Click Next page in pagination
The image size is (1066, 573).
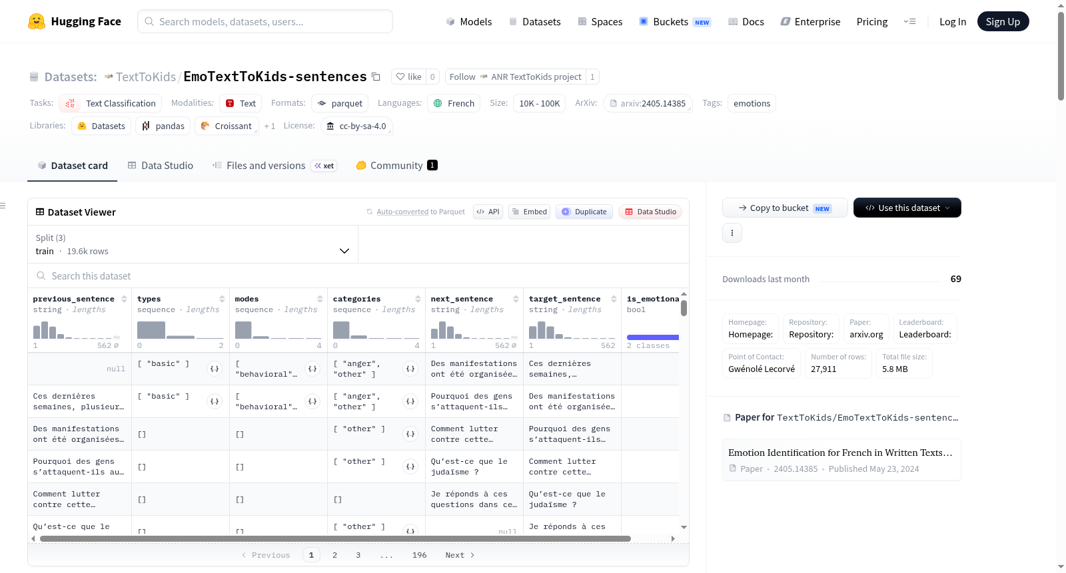(x=460, y=555)
